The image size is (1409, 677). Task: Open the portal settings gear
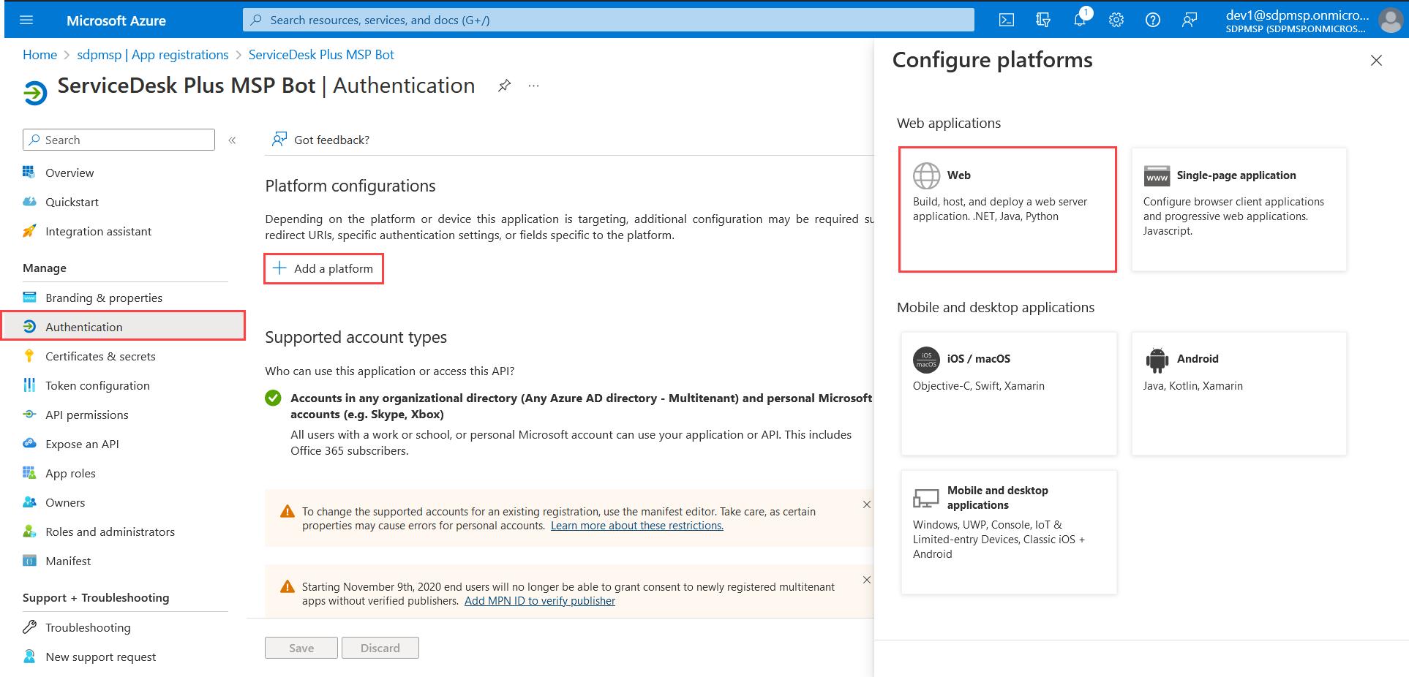[1116, 20]
